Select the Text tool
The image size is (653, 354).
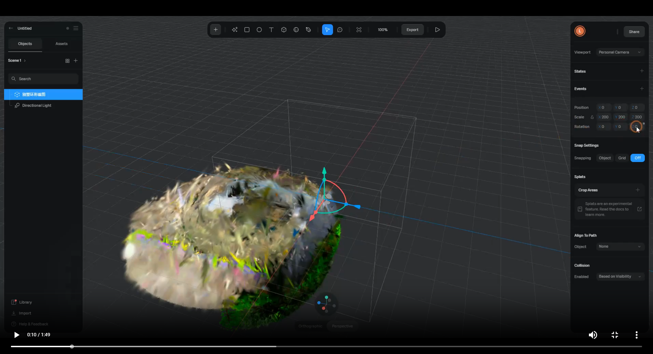click(271, 30)
